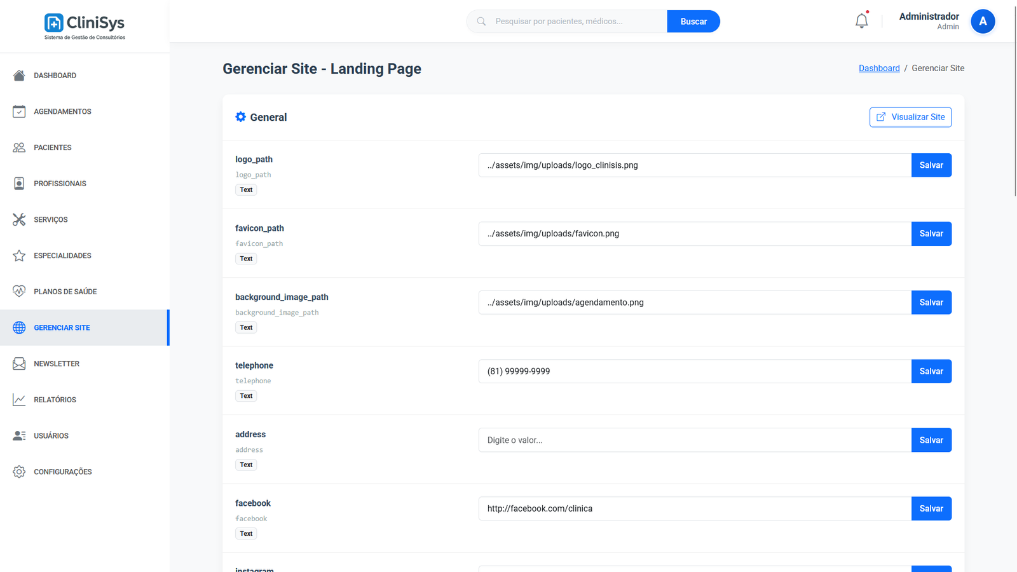The width and height of the screenshot is (1017, 572).
Task: Click the Visualizar Site button
Action: pos(910,117)
